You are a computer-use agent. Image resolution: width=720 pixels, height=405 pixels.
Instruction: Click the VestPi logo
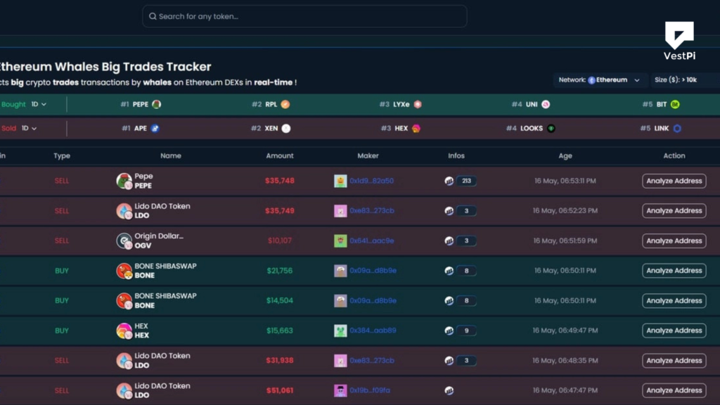679,37
